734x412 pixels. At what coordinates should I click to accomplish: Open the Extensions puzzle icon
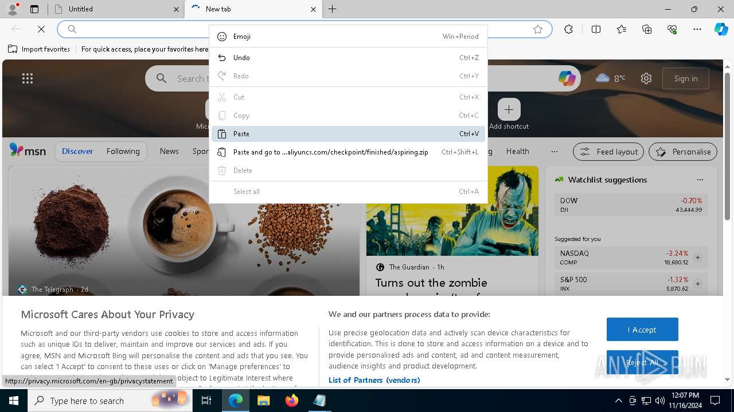point(568,29)
